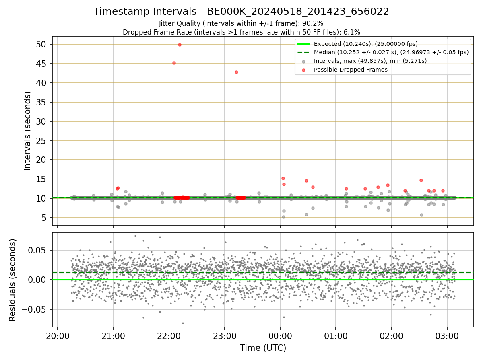Click the red dropped-frame cluster after 23:00
The image size is (483, 362).
click(x=241, y=197)
